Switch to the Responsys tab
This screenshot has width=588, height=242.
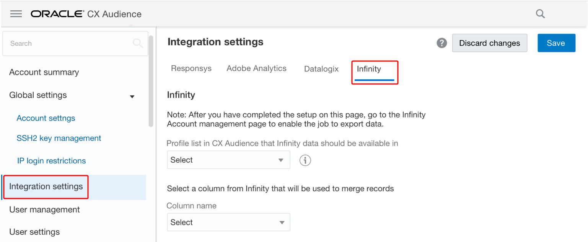[x=191, y=69]
